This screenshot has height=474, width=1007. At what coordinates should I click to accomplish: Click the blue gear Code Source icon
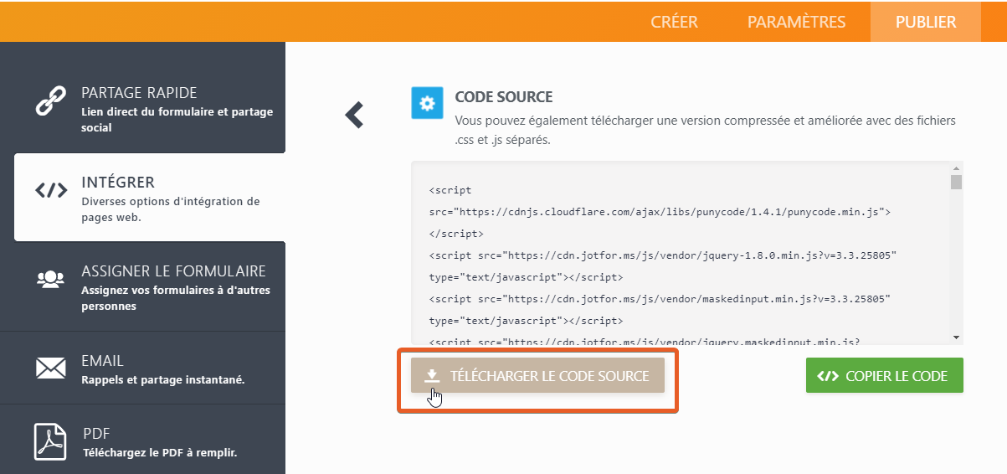click(x=427, y=103)
